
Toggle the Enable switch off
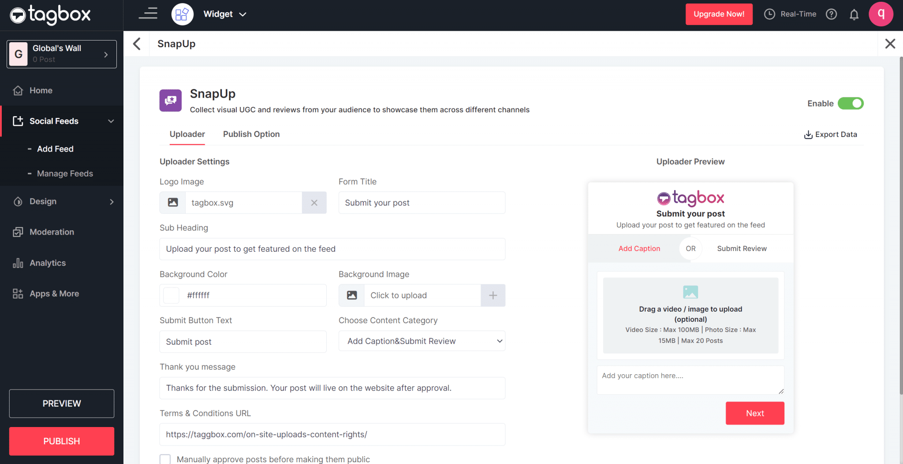[x=850, y=103]
